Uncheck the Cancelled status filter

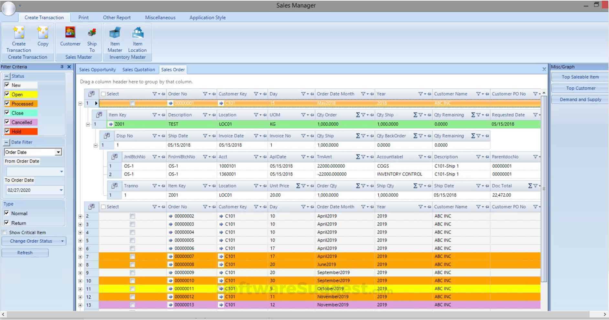pyautogui.click(x=7, y=122)
